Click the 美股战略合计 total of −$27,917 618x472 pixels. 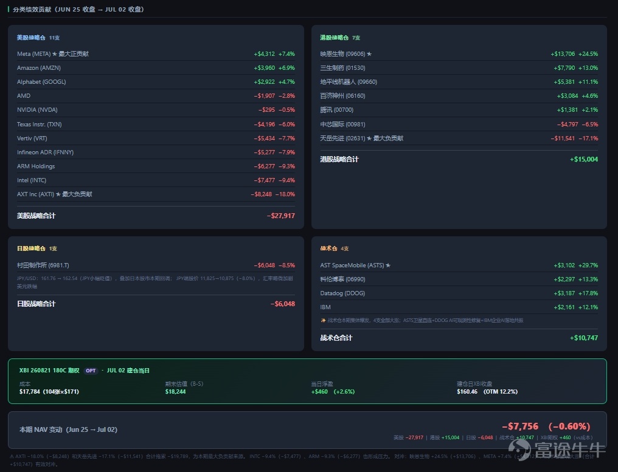(280, 216)
